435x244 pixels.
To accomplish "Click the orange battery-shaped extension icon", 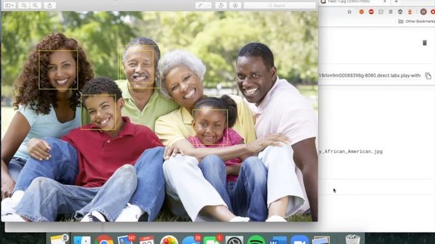I will point(410,12).
